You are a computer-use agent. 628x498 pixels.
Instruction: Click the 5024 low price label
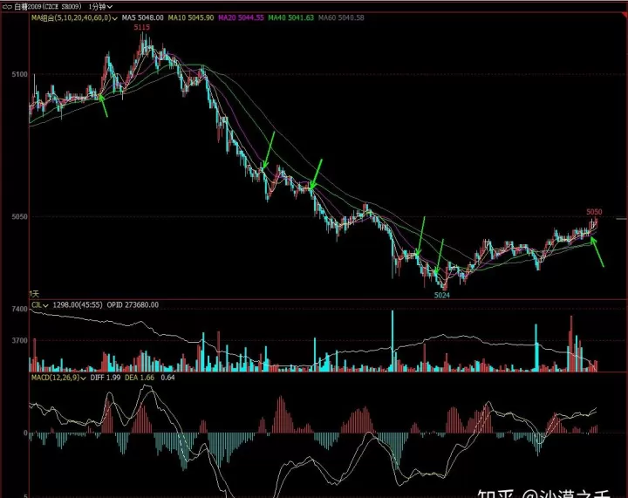tap(442, 296)
